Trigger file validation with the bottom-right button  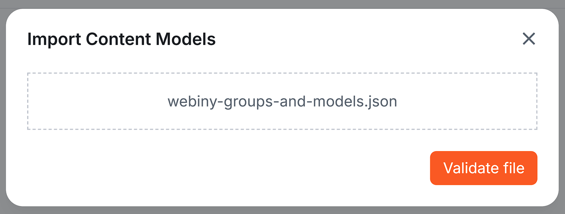[x=483, y=168]
